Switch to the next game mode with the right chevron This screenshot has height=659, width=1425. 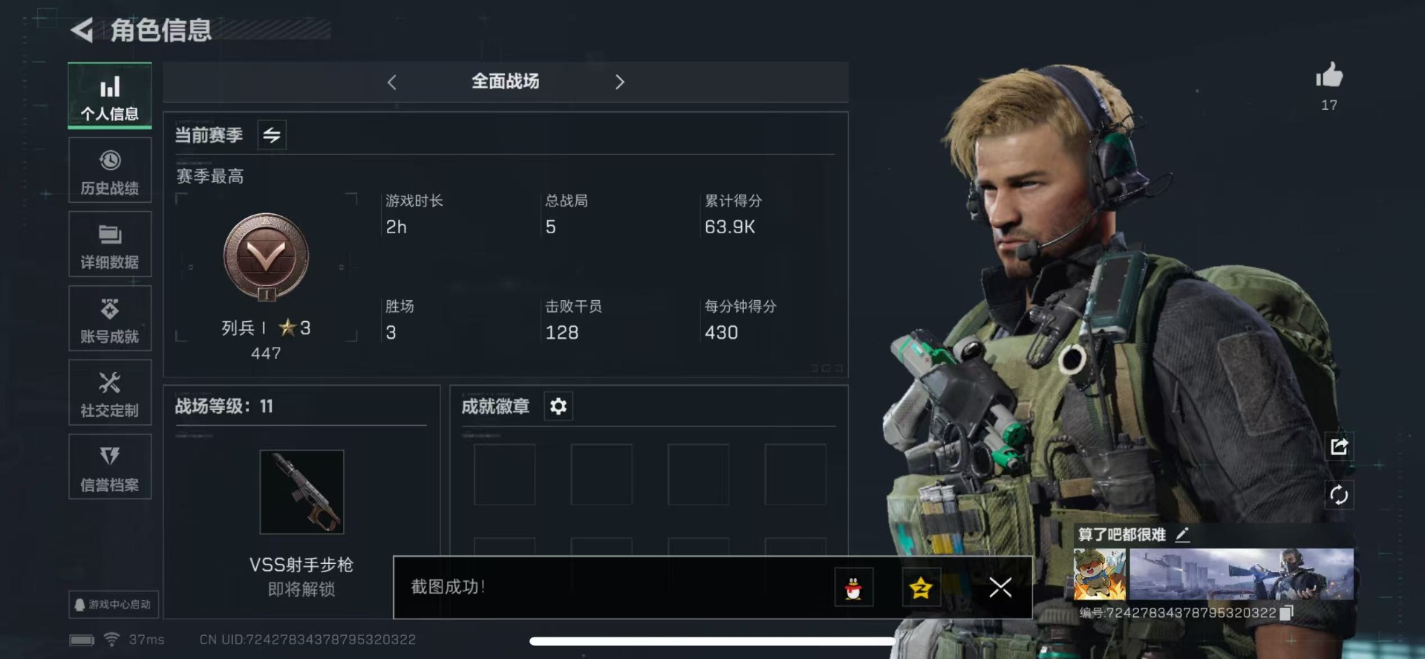620,82
